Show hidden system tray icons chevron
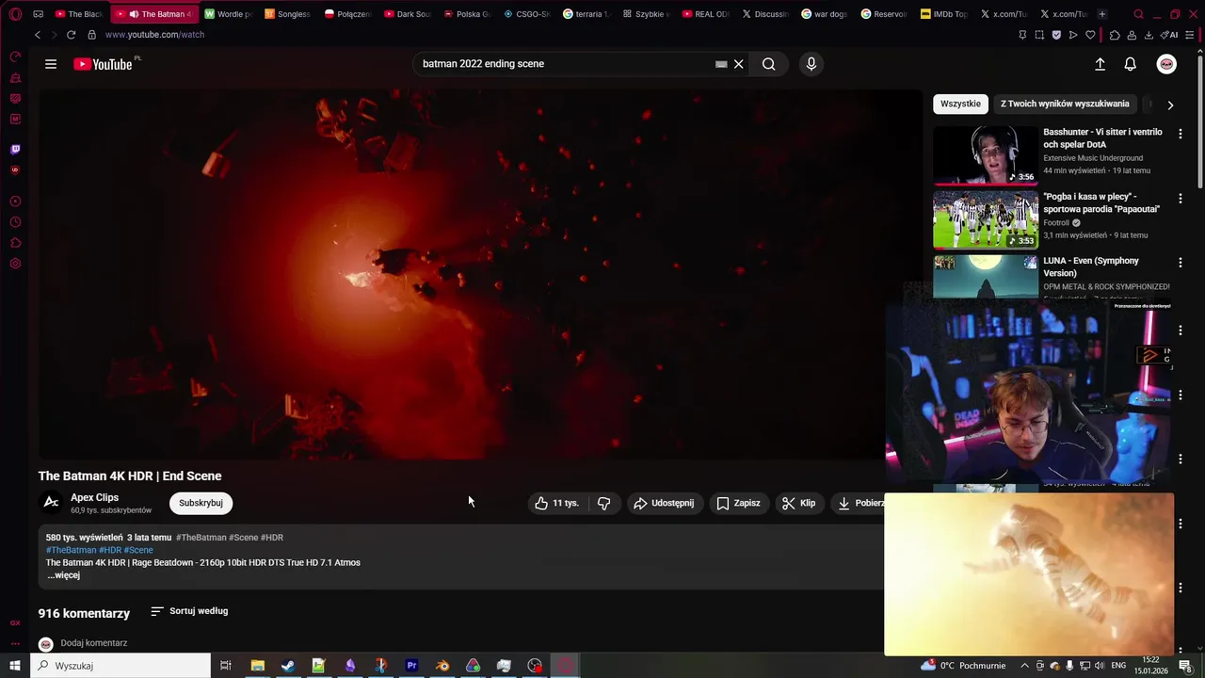The image size is (1205, 678). pyautogui.click(x=1024, y=666)
